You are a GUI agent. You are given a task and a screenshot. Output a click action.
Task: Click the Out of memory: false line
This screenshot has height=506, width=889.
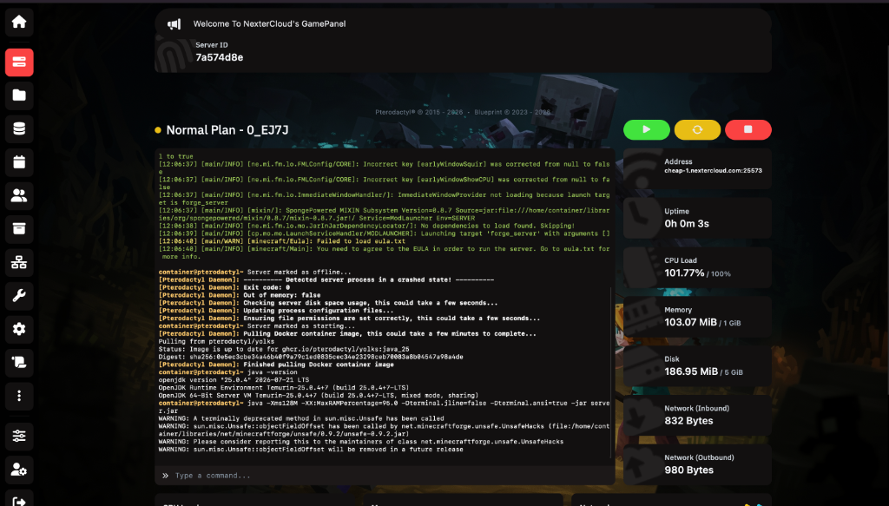point(240,295)
